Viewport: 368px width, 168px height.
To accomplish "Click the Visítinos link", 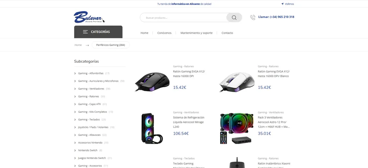I will (289, 4).
